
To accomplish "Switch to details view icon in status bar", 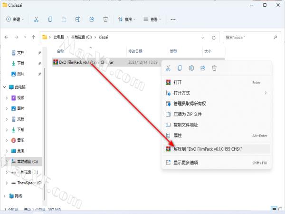I will click(274, 209).
